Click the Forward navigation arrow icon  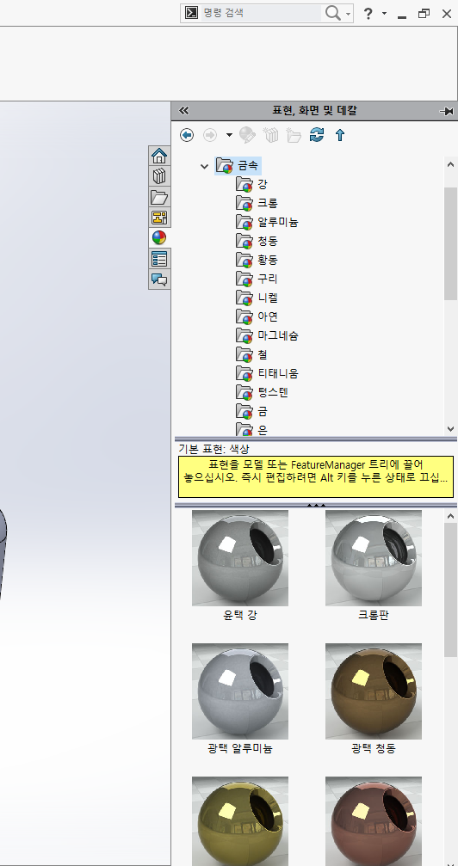pos(210,135)
